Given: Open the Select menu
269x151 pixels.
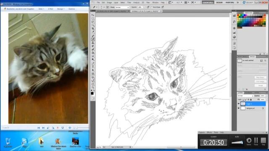Looking at the screenshot, I should tap(122, 3).
